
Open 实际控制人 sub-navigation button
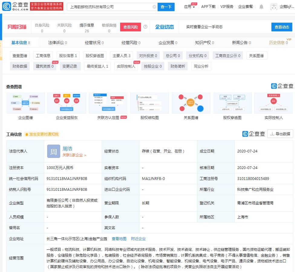(126, 66)
